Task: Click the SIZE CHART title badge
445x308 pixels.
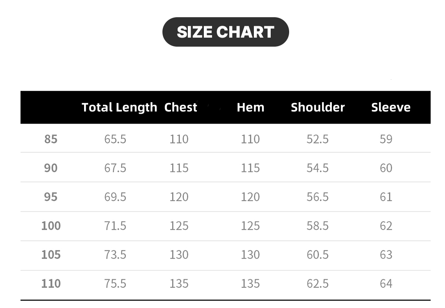Action: pyautogui.click(x=226, y=32)
